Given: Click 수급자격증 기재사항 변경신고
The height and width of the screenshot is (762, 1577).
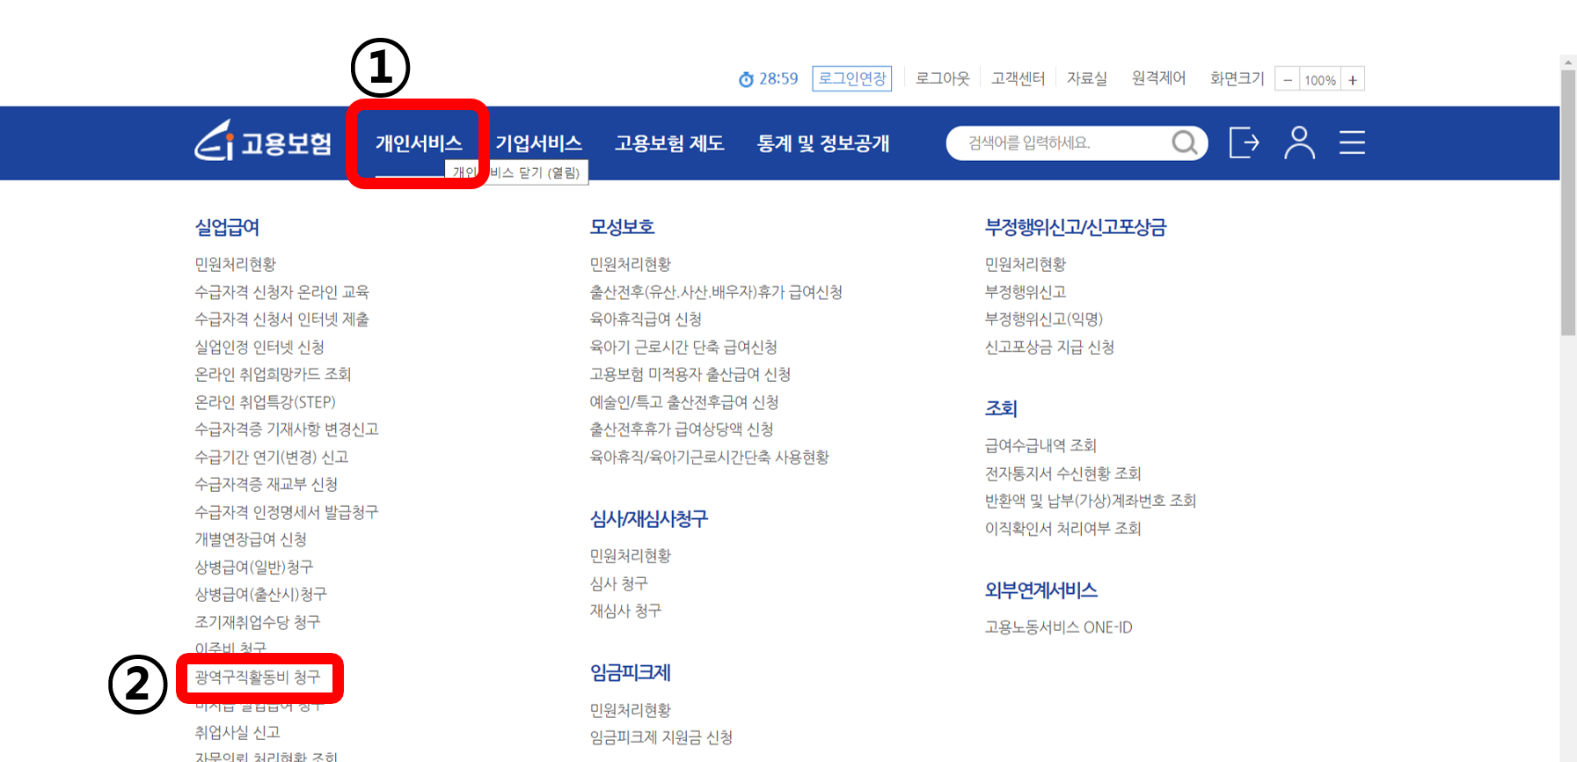Looking at the screenshot, I should click(287, 429).
